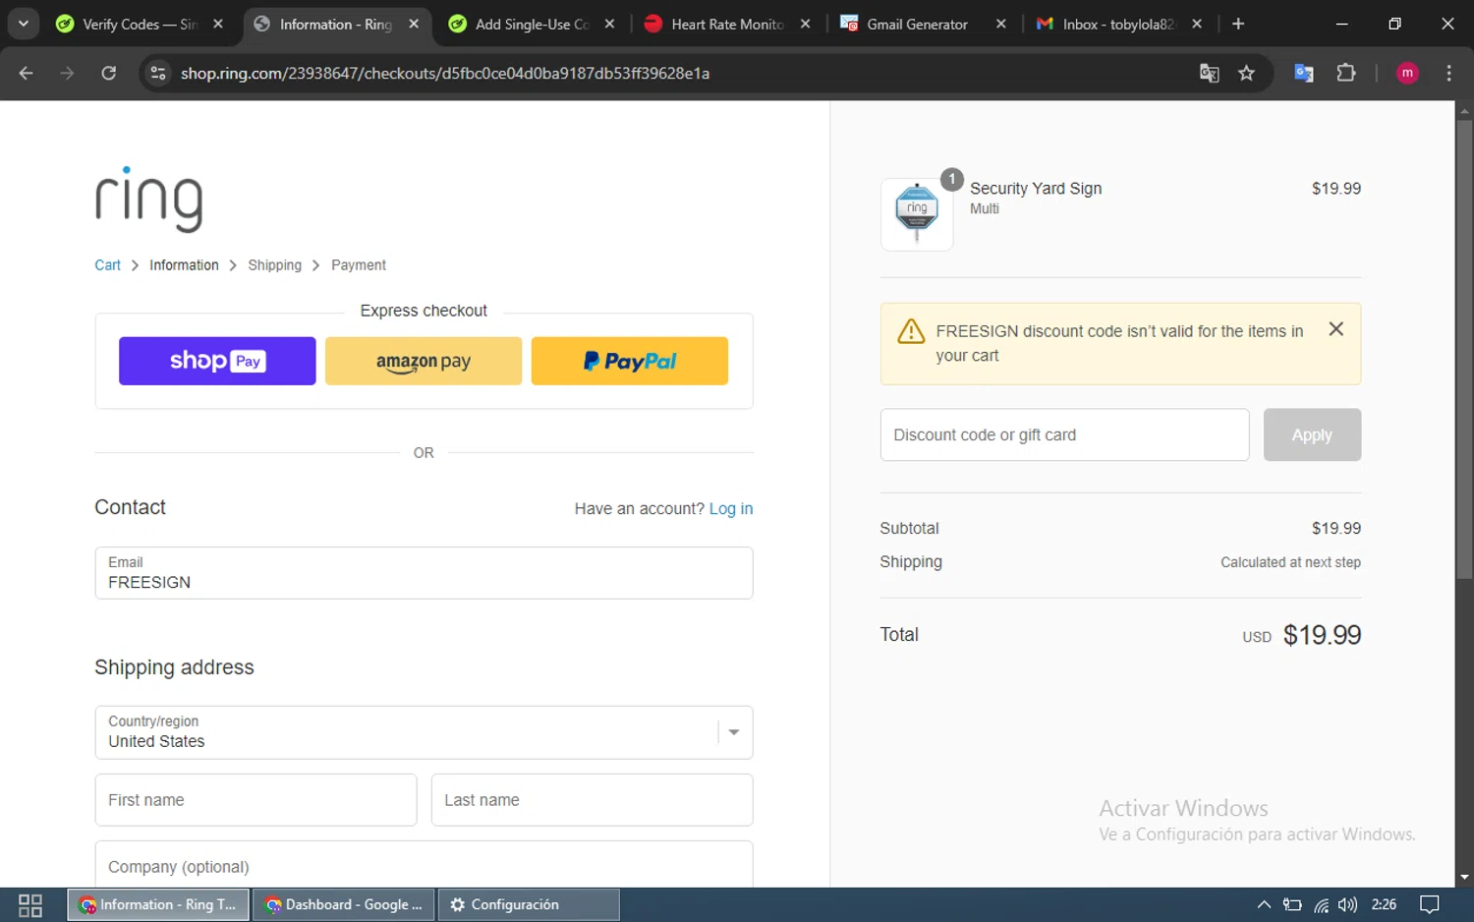Open Information - Ring taskbar window

(158, 904)
